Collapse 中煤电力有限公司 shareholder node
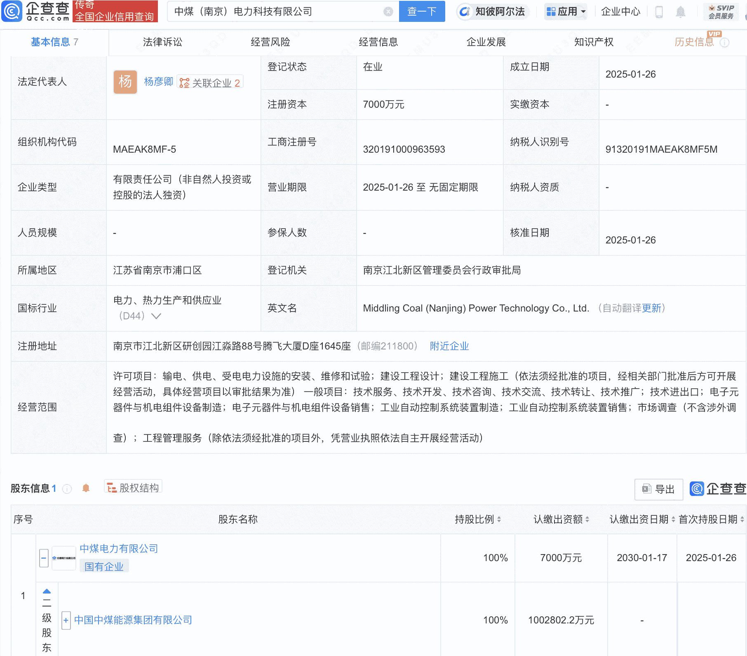Screen dimensions: 747x656 43,558
